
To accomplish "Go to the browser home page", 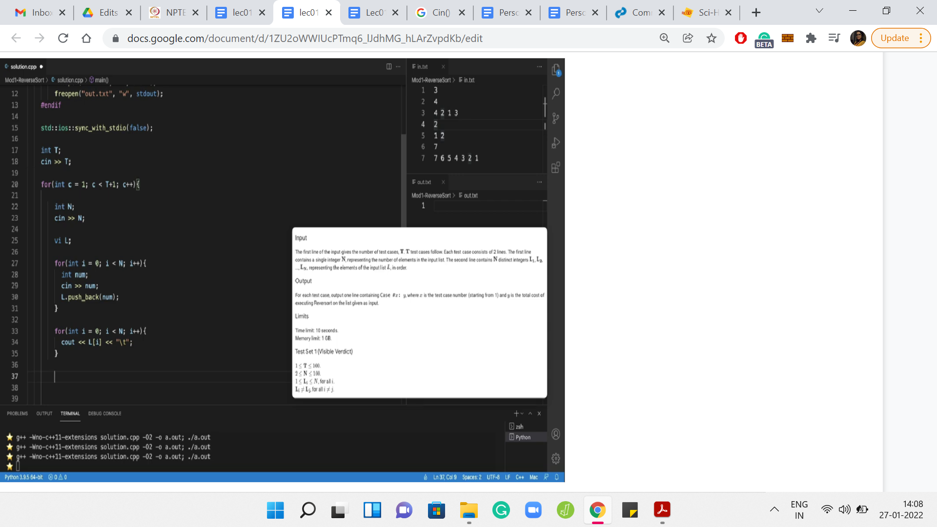I will point(86,38).
